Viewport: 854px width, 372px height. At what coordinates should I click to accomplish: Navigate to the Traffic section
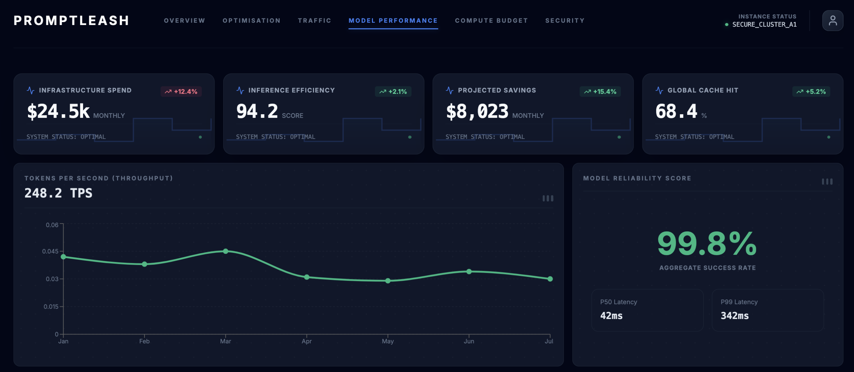click(315, 20)
